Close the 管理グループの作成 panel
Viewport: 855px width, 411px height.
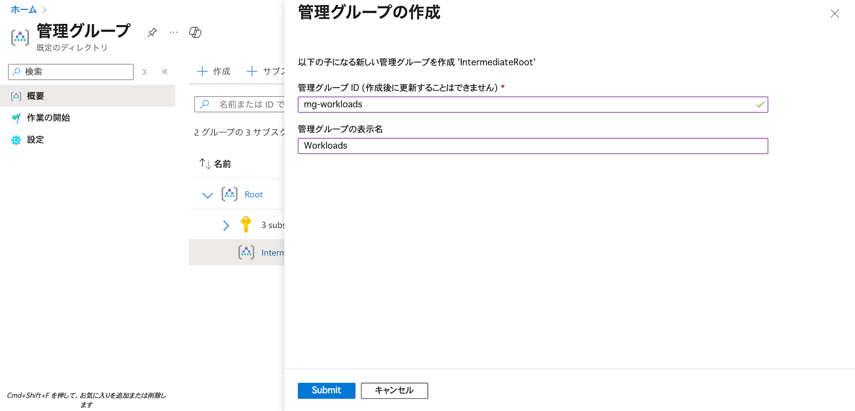pos(834,14)
